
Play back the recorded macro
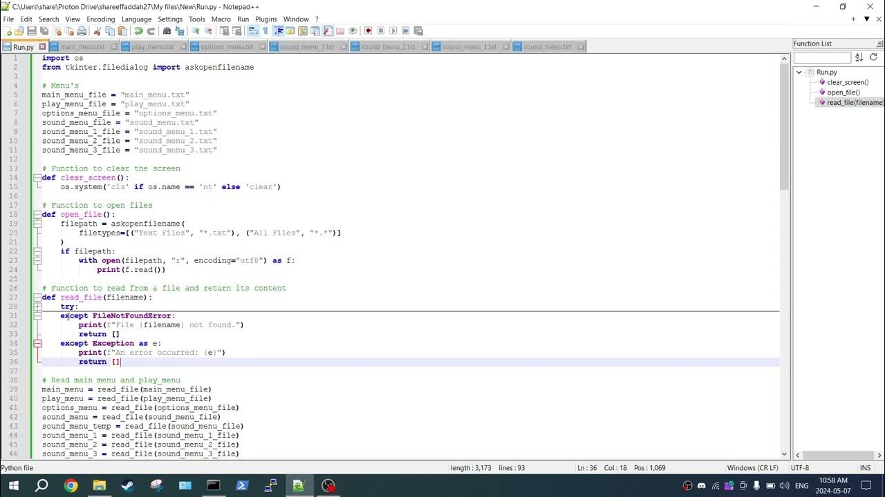click(393, 30)
